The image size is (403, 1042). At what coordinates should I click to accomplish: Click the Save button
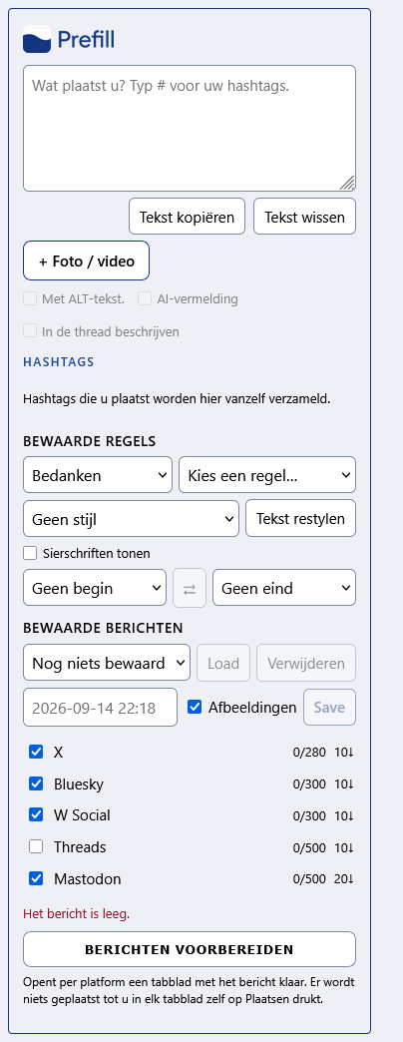coord(329,707)
